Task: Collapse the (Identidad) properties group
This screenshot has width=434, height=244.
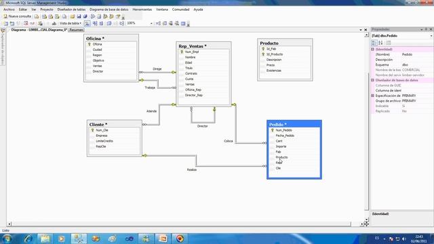Action: [x=373, y=49]
